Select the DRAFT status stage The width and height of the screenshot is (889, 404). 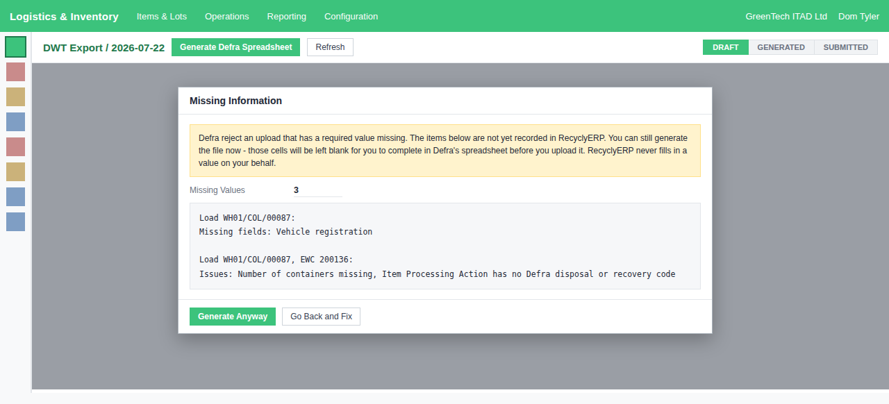pos(726,47)
